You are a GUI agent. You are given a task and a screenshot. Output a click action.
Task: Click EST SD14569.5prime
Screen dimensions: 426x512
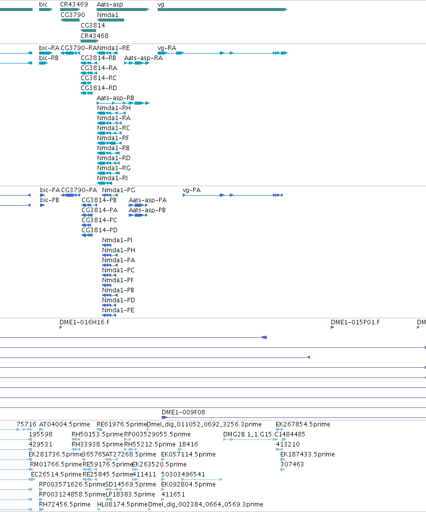[114, 490]
